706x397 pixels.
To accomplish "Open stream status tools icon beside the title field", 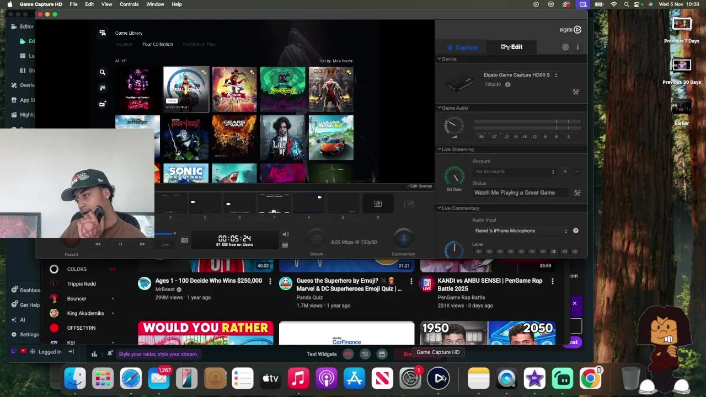I will 577,193.
